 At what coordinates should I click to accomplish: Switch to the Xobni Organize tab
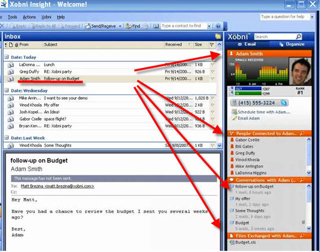[x=292, y=44]
